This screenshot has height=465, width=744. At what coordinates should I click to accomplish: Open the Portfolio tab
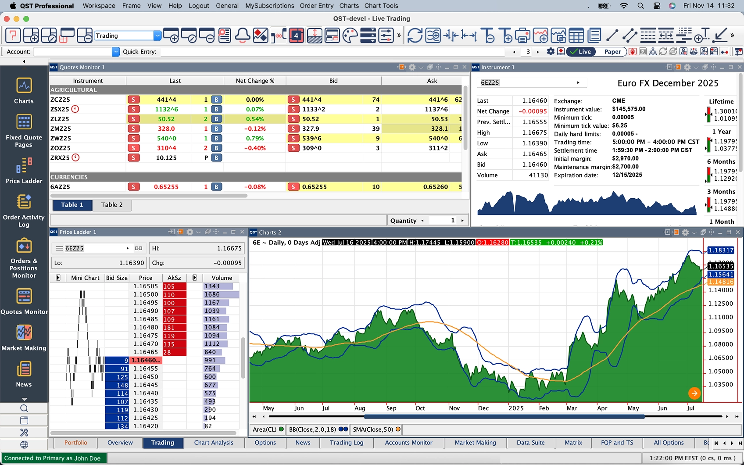click(x=76, y=443)
